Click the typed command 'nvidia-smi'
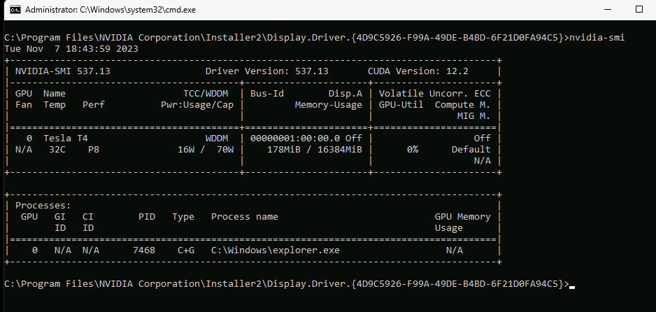The image size is (656, 312). click(x=597, y=38)
